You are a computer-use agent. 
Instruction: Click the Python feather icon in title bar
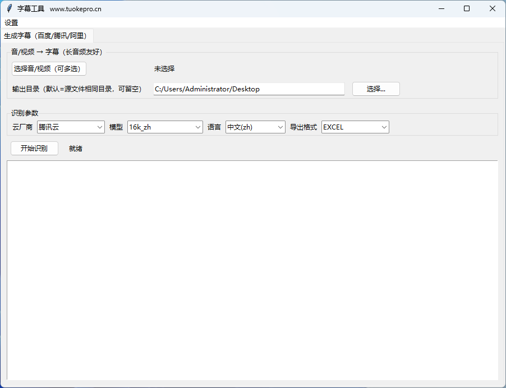(x=9, y=8)
